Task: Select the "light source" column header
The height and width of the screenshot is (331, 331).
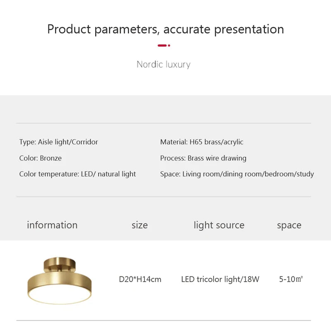Action: tap(219, 225)
